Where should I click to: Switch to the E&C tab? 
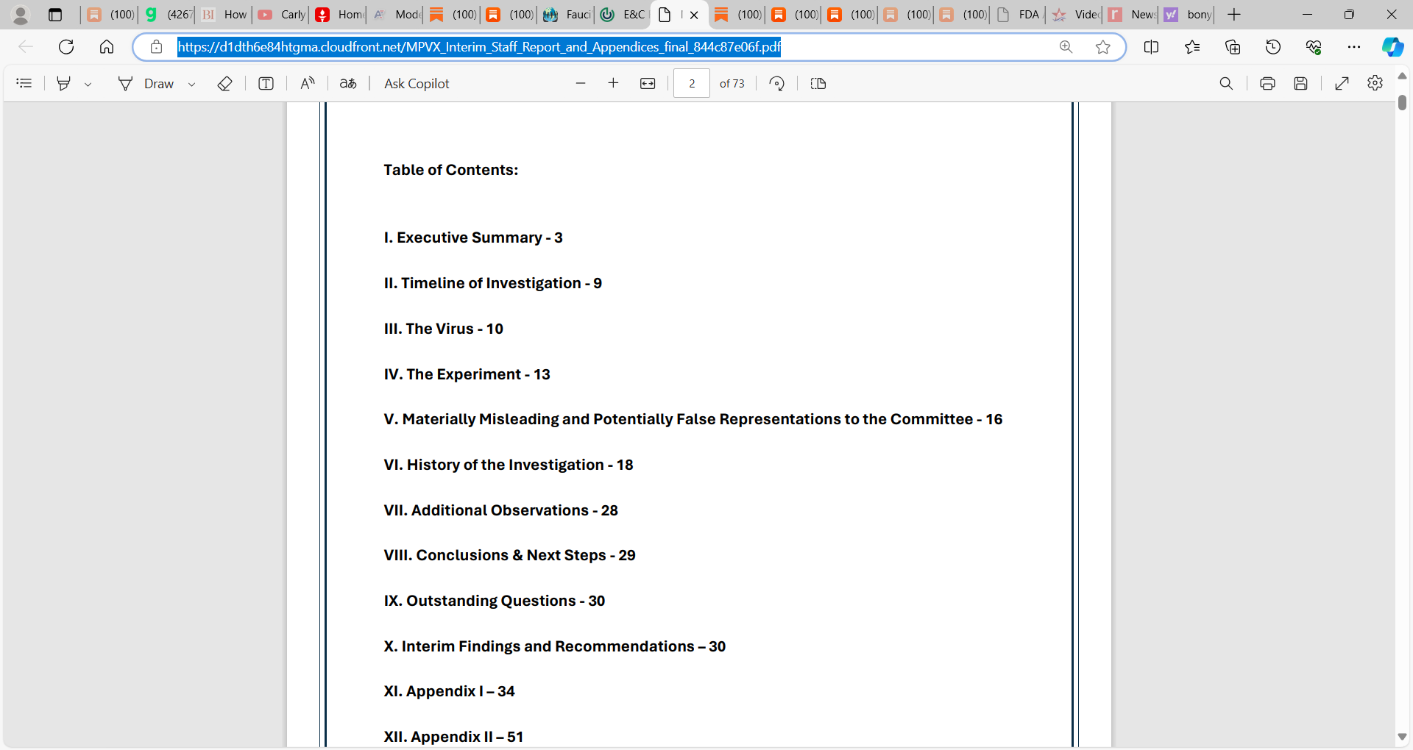(623, 15)
